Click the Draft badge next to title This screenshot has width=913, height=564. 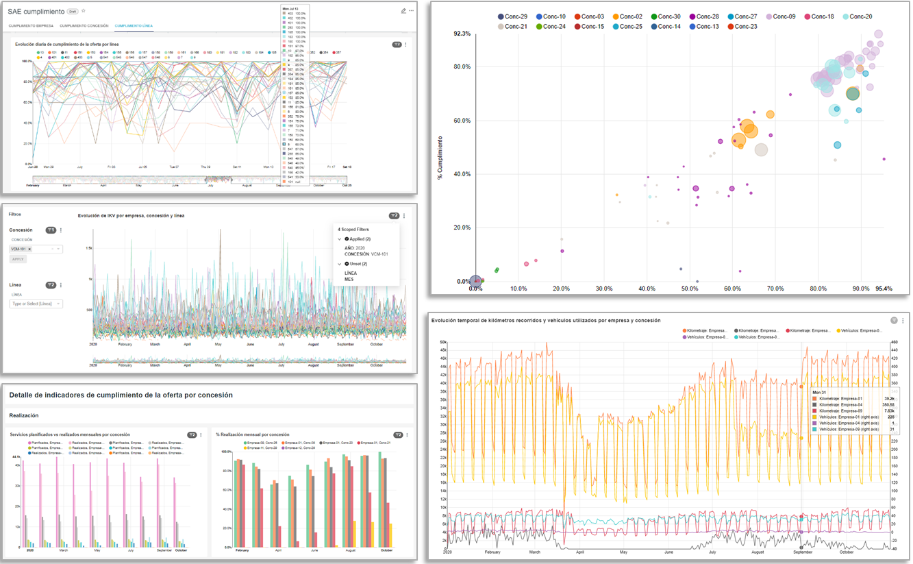(x=73, y=12)
